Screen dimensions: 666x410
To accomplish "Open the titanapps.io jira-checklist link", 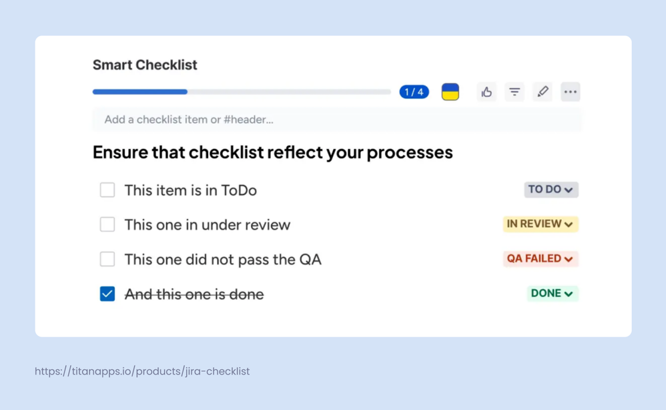I will click(x=142, y=371).
